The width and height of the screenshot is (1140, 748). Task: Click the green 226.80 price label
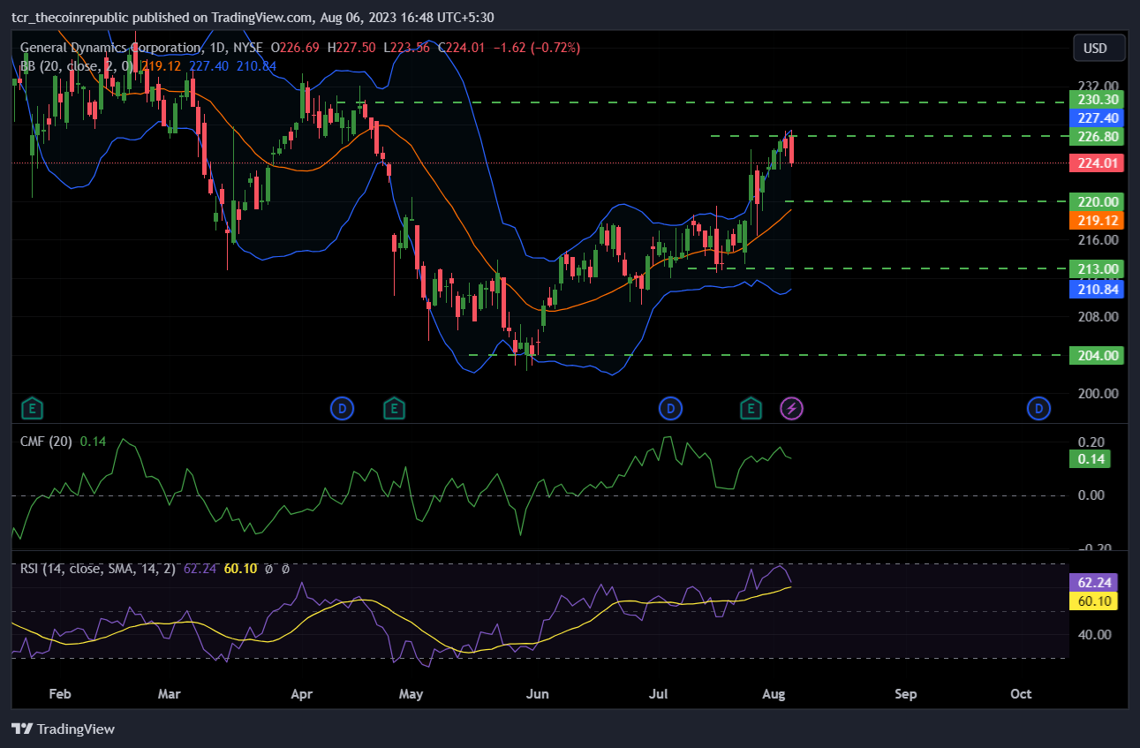coord(1096,136)
